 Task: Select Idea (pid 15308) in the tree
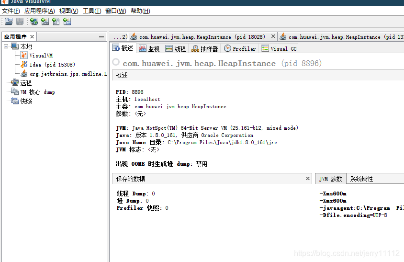52,65
